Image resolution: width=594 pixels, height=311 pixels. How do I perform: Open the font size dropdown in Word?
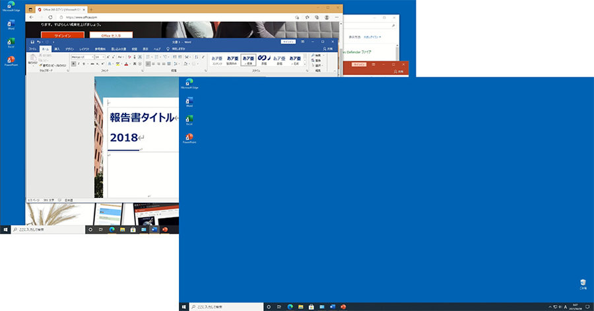[x=104, y=57]
